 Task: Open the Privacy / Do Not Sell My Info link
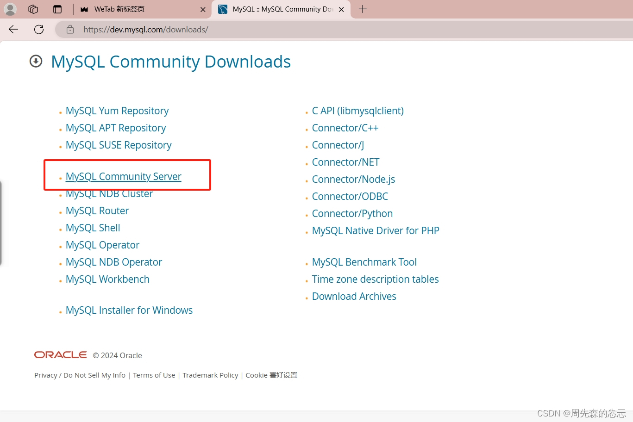(x=80, y=375)
